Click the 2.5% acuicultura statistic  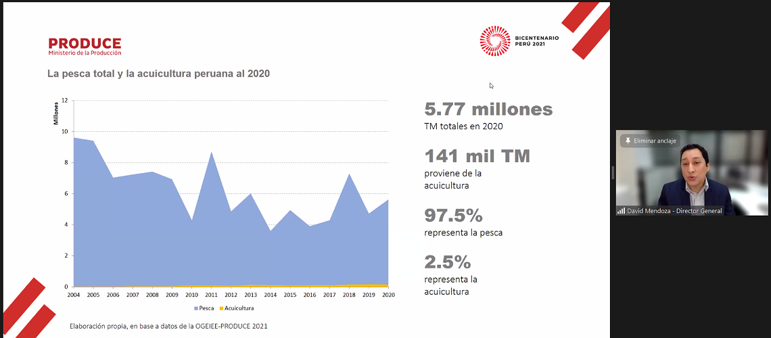[447, 262]
